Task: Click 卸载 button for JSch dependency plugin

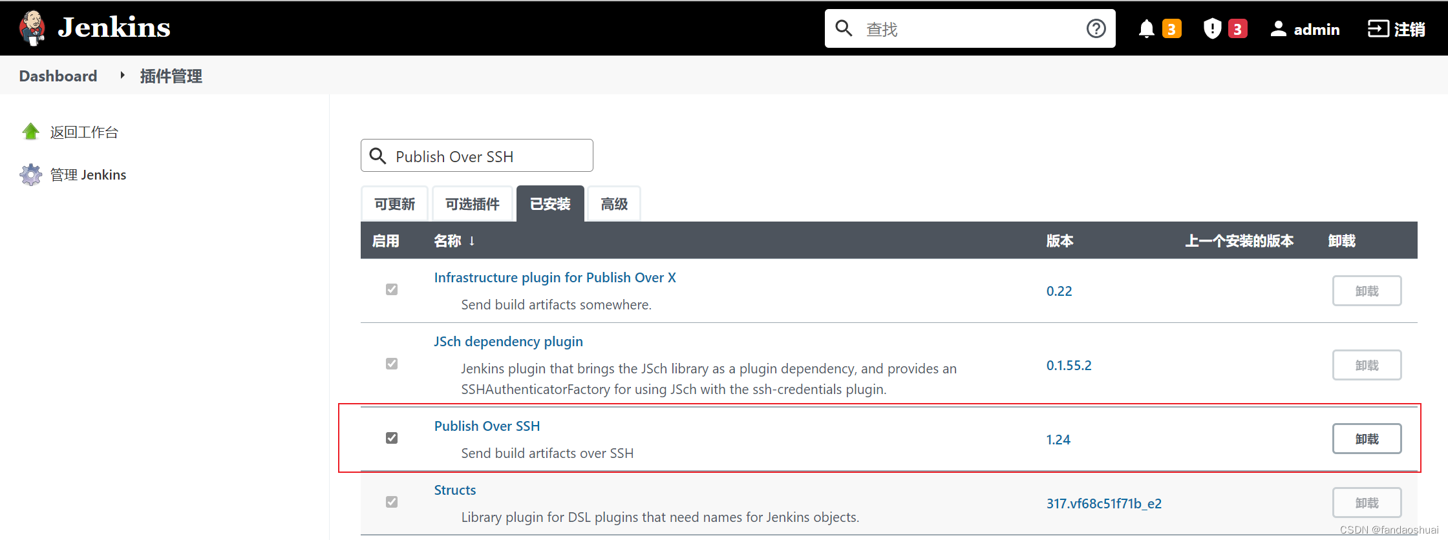Action: pos(1367,365)
